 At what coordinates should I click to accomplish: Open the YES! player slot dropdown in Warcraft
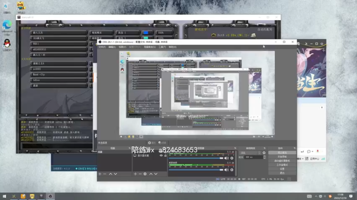coord(59,44)
